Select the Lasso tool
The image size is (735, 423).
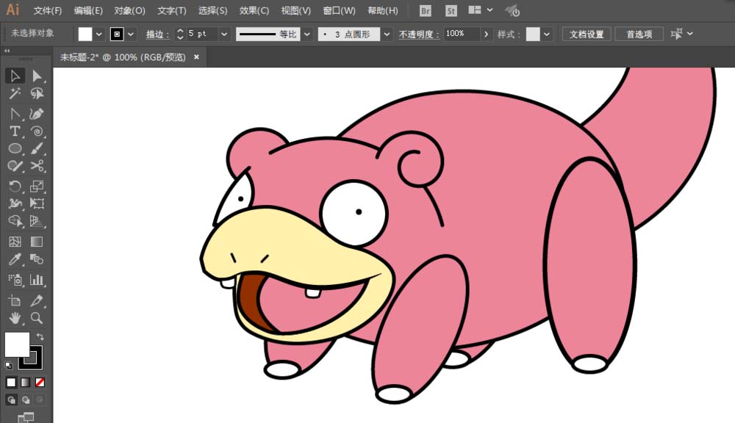pyautogui.click(x=37, y=93)
